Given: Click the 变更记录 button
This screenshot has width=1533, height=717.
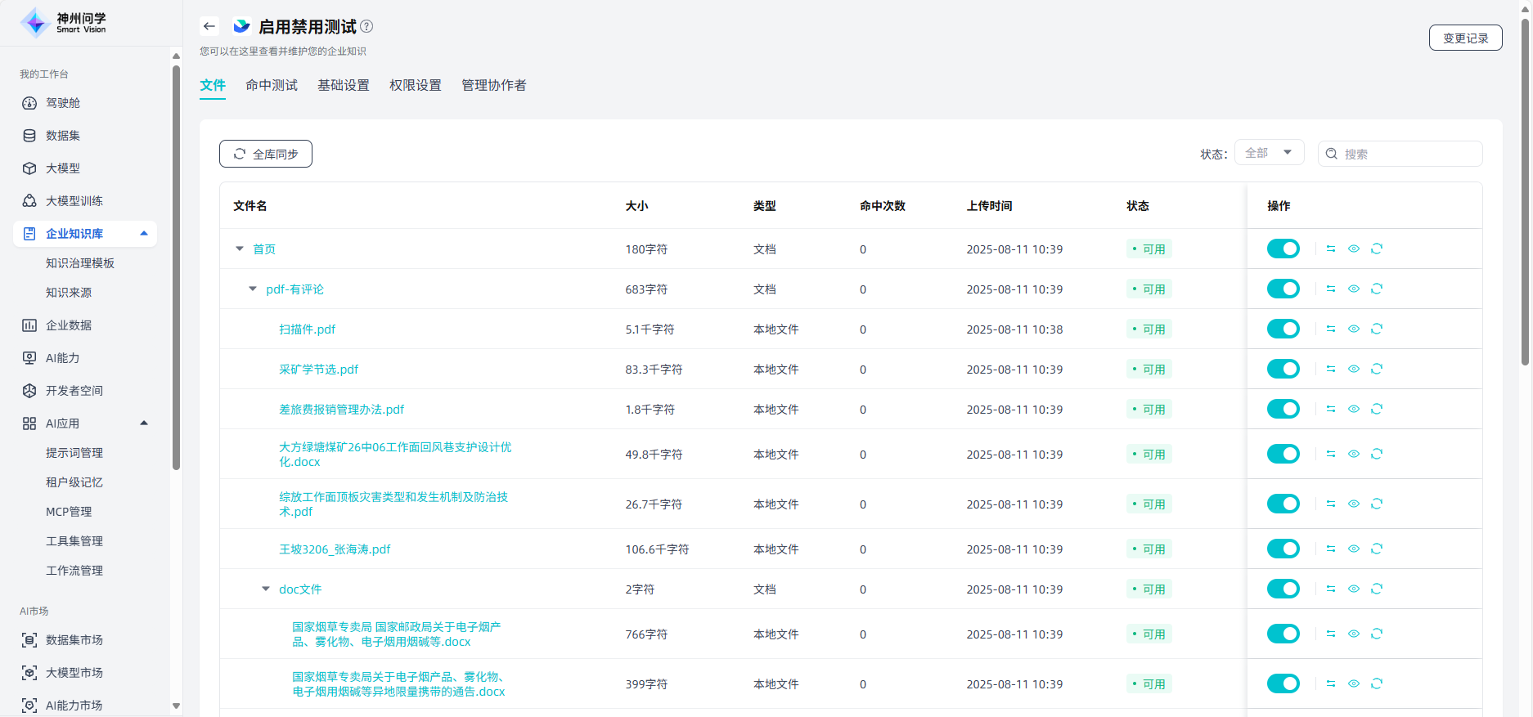Looking at the screenshot, I should coord(1465,38).
